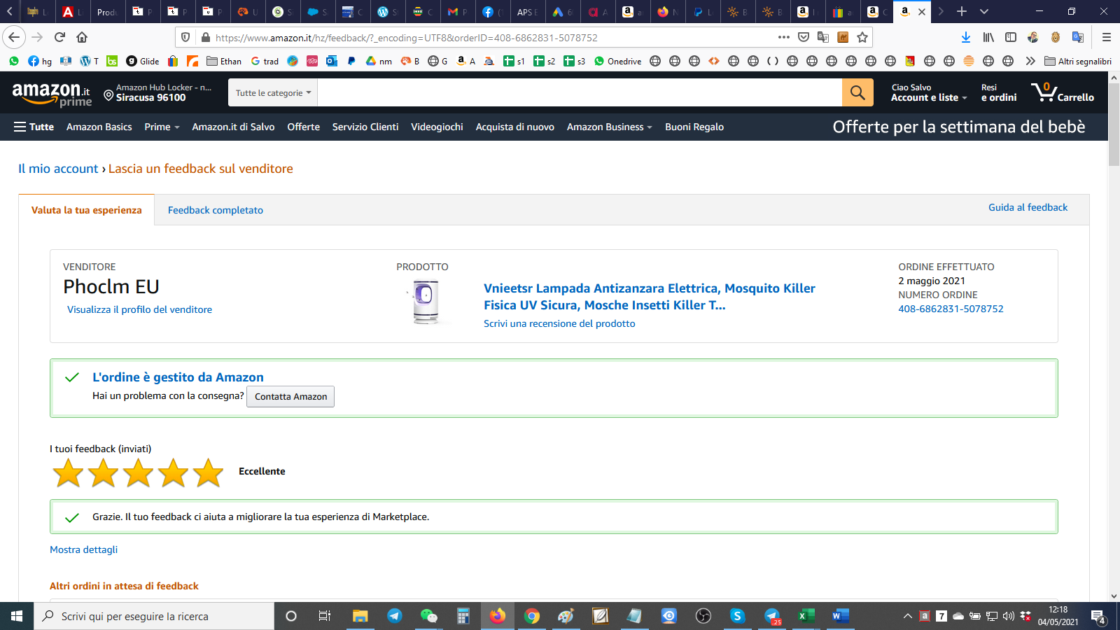Expand the Amazon Business dropdown
This screenshot has height=630, width=1120.
pos(609,127)
